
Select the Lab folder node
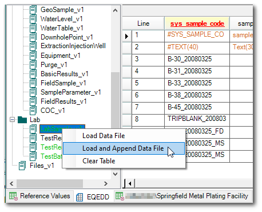point(35,120)
